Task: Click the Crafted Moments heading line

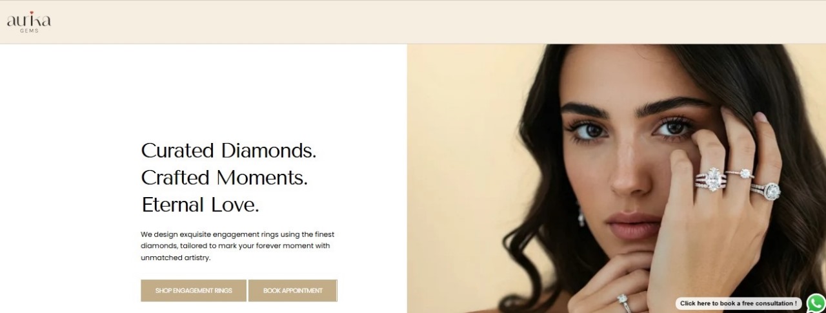Action: (224, 178)
